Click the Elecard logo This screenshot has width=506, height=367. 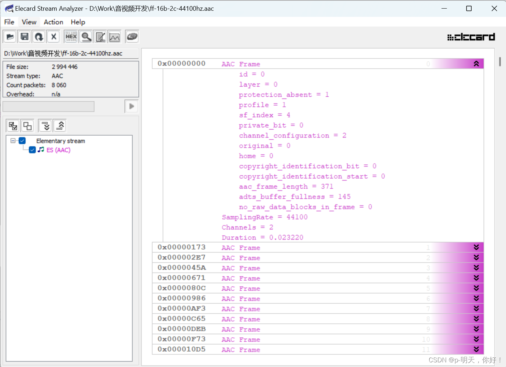[471, 37]
